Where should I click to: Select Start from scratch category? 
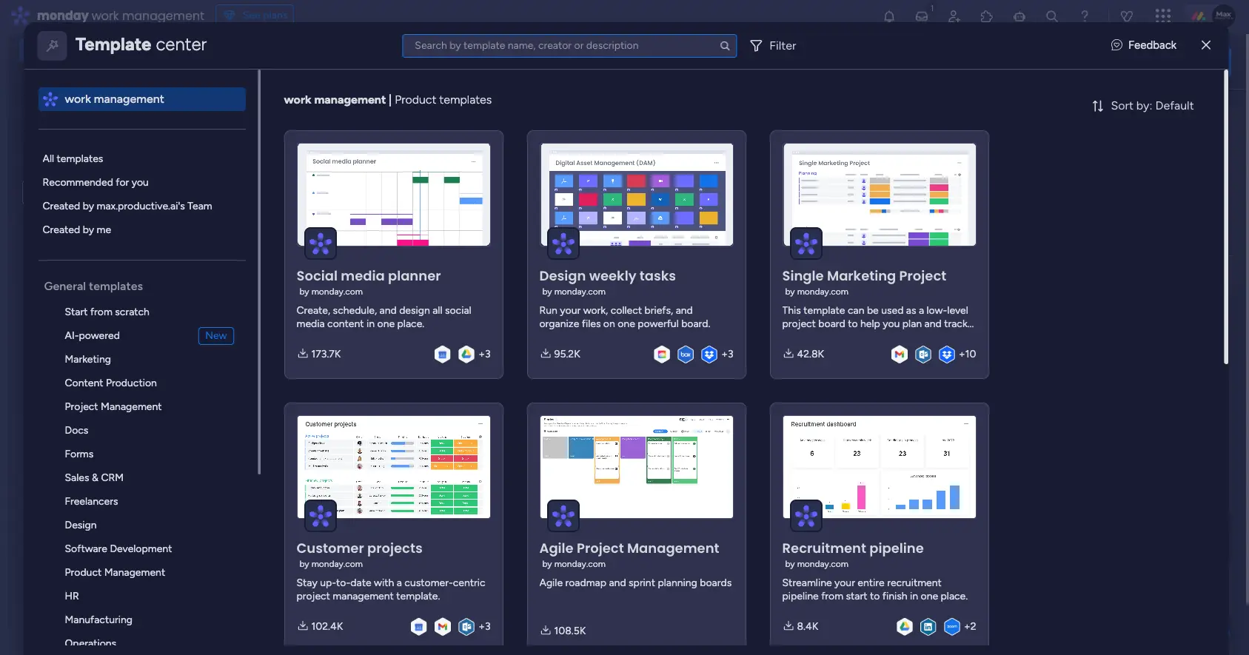pos(107,312)
